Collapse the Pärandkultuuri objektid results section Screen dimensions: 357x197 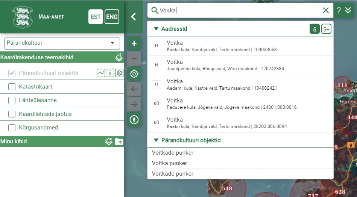156,140
